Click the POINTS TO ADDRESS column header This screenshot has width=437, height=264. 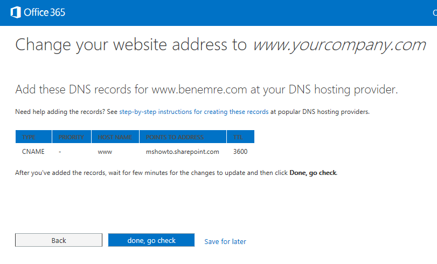tap(183, 137)
